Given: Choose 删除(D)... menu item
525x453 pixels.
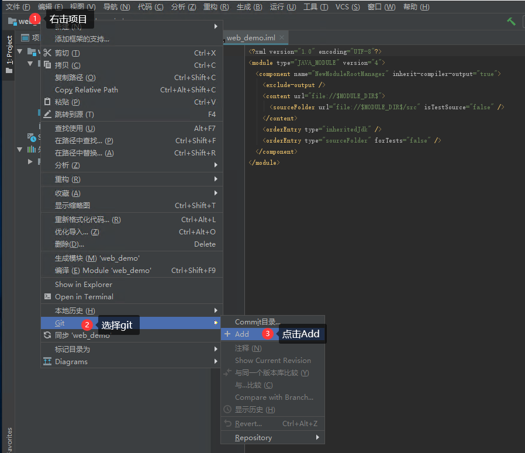Looking at the screenshot, I should (132, 244).
